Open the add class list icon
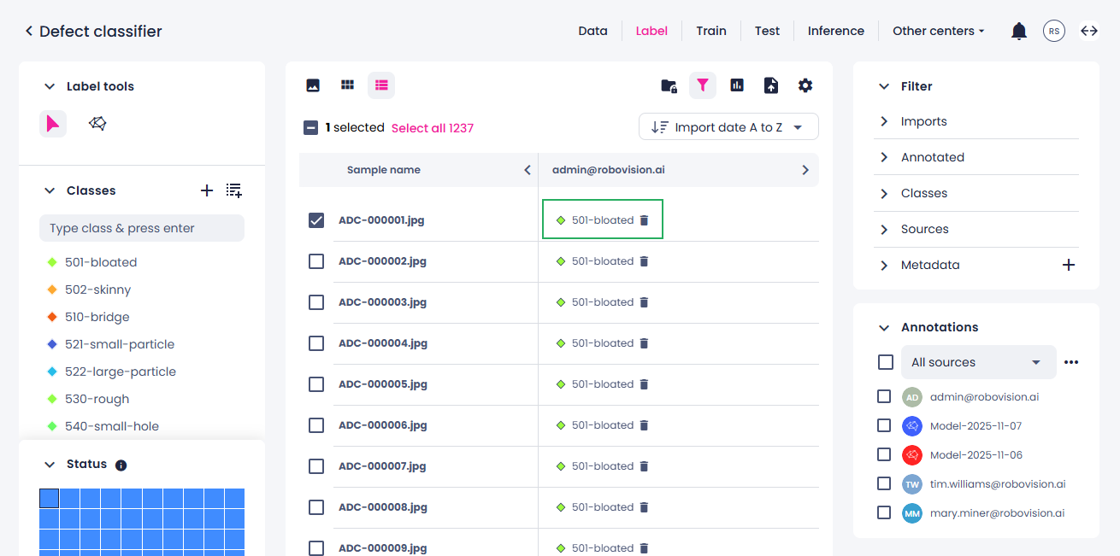Image resolution: width=1120 pixels, height=556 pixels. [234, 190]
